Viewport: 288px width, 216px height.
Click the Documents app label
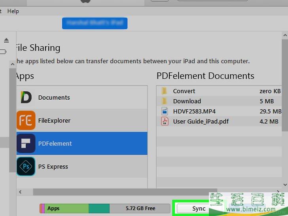tap(54, 98)
